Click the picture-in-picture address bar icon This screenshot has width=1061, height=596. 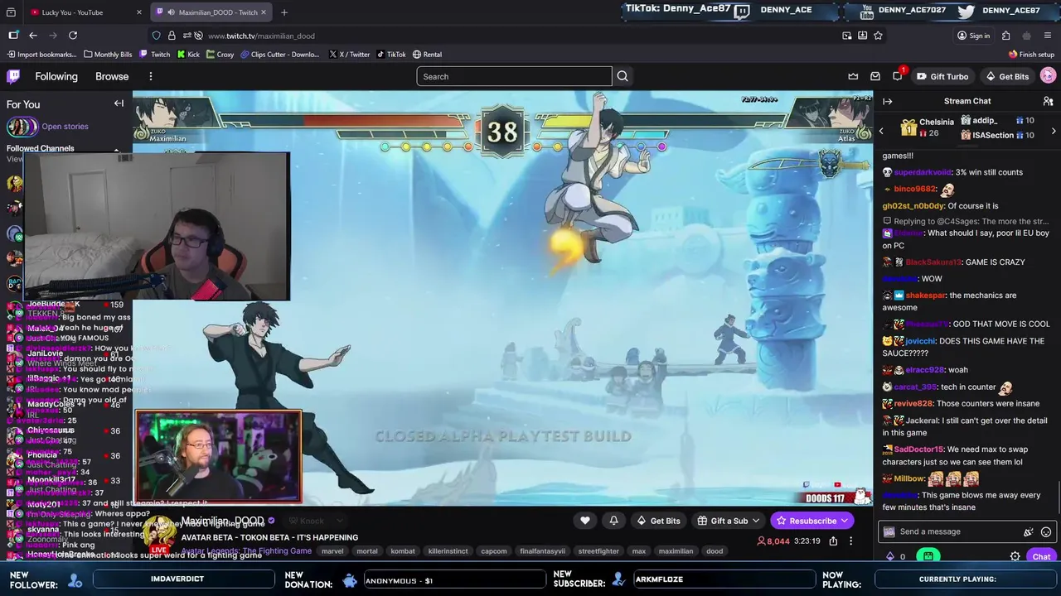coord(846,36)
